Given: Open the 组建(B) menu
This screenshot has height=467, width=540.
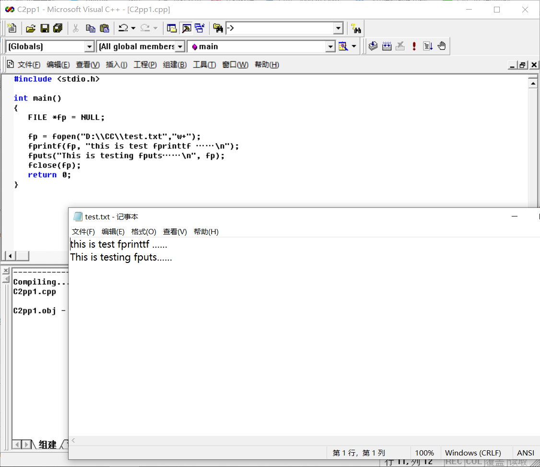Looking at the screenshot, I should click(x=175, y=65).
